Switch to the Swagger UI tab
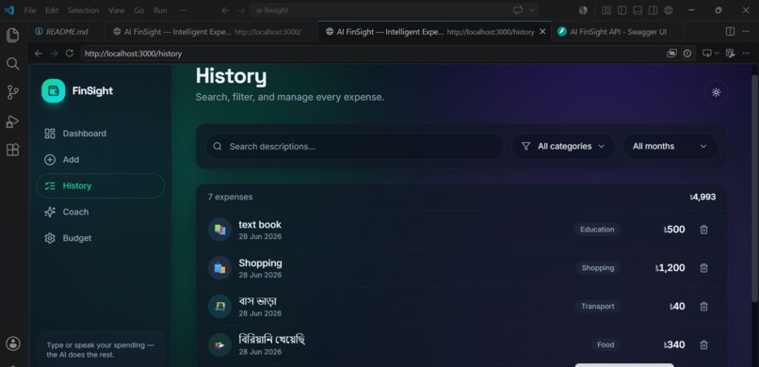 pos(617,31)
